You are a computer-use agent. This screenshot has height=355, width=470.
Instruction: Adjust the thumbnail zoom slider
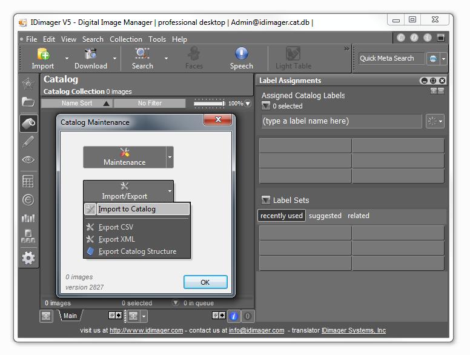point(209,104)
